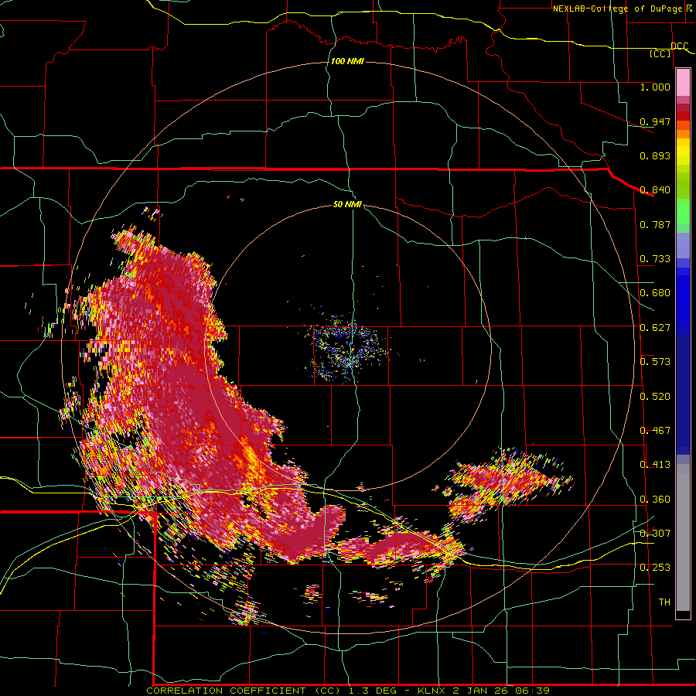Click the [CC] legend unit label
This screenshot has width=696, height=696.
[x=660, y=53]
